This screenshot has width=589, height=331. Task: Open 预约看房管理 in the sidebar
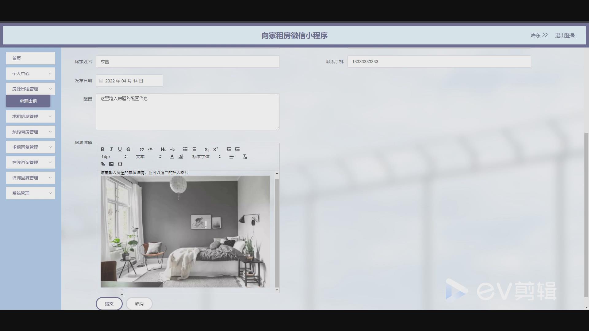[x=30, y=131]
